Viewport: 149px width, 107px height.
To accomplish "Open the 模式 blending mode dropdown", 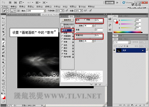I will [x=36, y=11].
